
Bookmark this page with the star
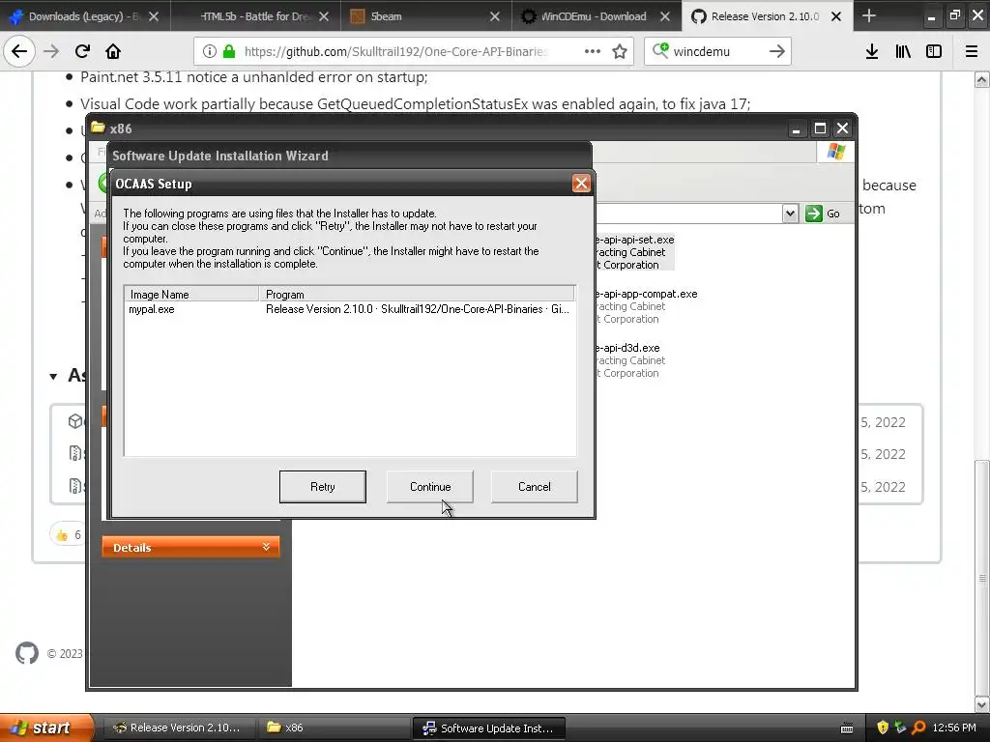point(620,51)
